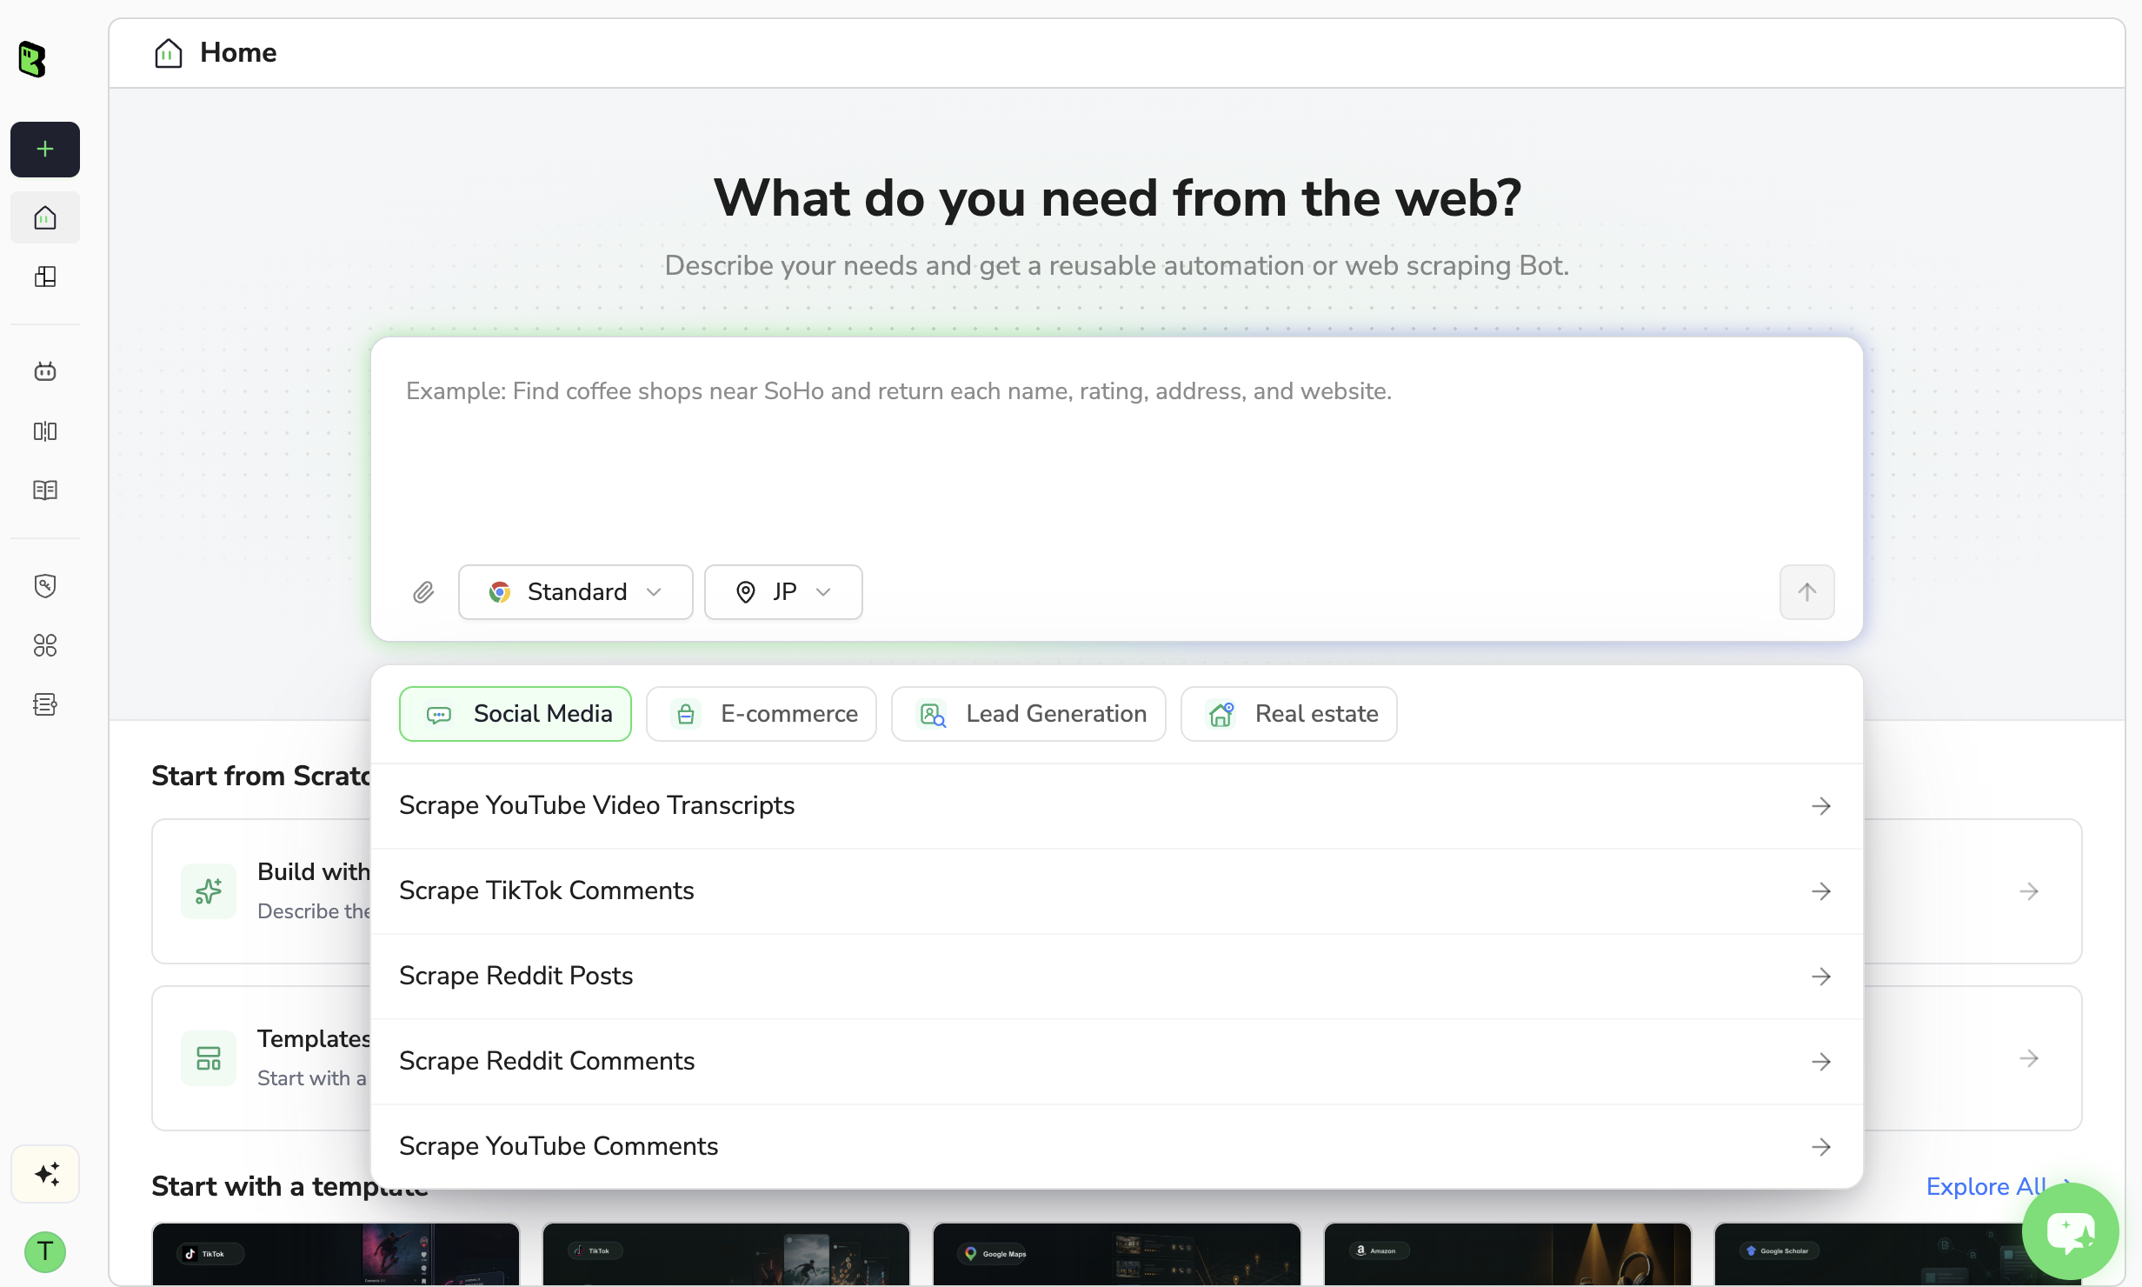The width and height of the screenshot is (2142, 1287).
Task: Click the shield icon in the sidebar
Action: pos(45,586)
